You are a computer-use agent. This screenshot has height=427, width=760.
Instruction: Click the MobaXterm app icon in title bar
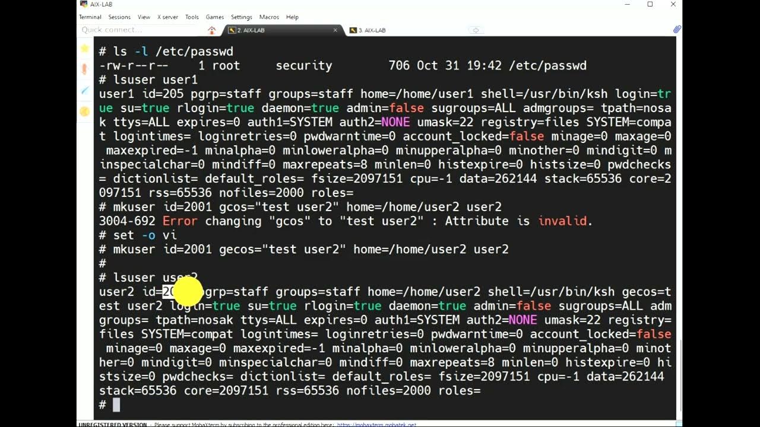point(84,4)
